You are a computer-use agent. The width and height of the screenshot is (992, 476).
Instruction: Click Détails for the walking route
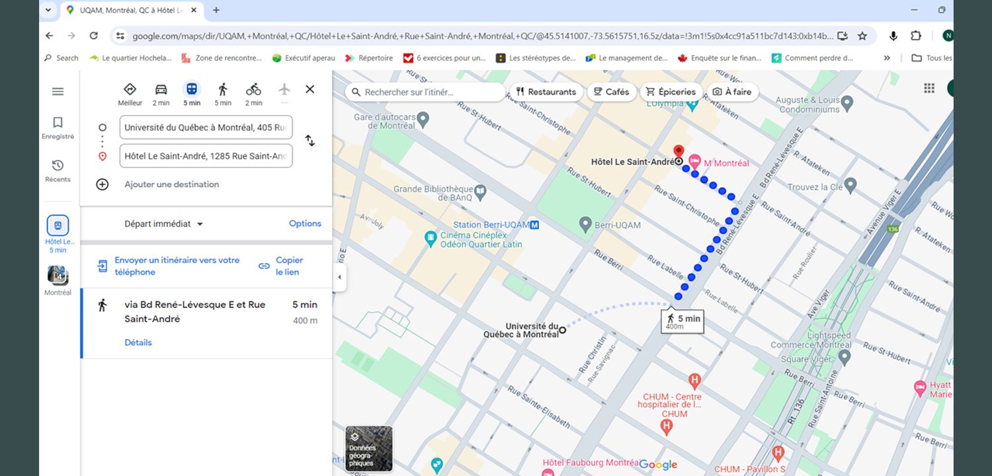pyautogui.click(x=138, y=342)
